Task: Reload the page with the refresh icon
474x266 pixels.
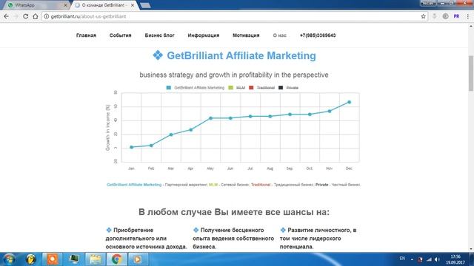Action: point(26,16)
